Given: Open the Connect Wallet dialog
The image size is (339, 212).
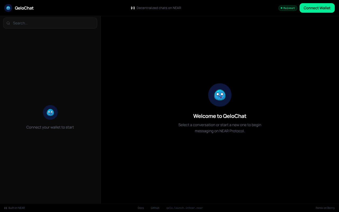Looking at the screenshot, I should click(317, 8).
